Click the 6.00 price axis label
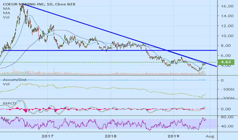 tap(225, 55)
